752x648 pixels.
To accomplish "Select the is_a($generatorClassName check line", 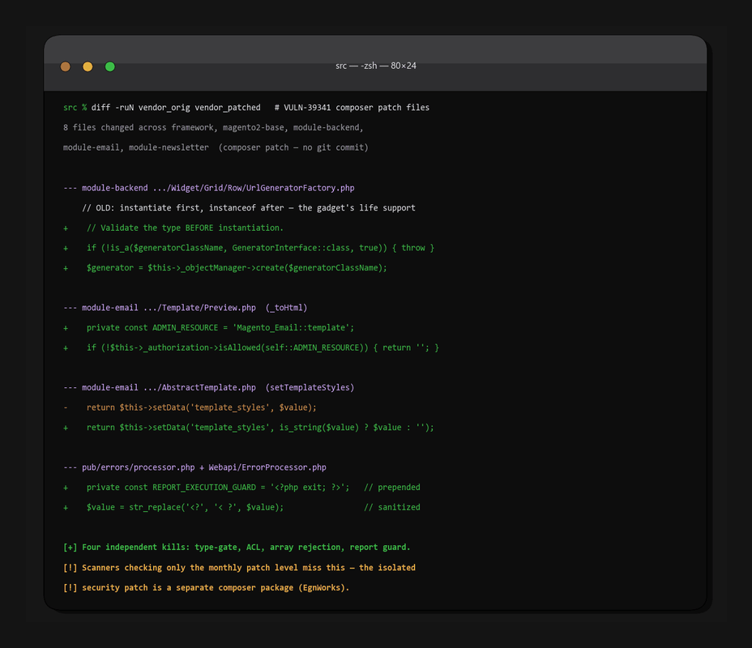I will [x=249, y=248].
